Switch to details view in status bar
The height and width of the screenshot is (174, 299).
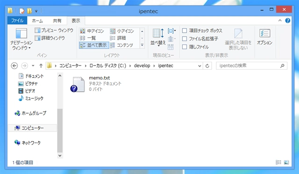(278, 162)
